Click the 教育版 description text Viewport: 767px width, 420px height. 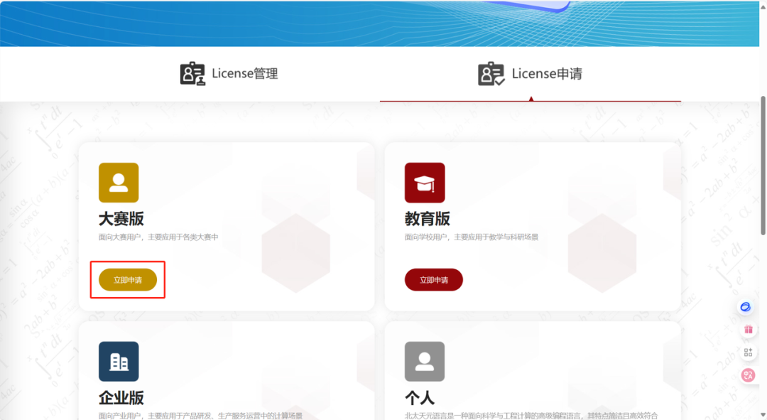(x=472, y=237)
